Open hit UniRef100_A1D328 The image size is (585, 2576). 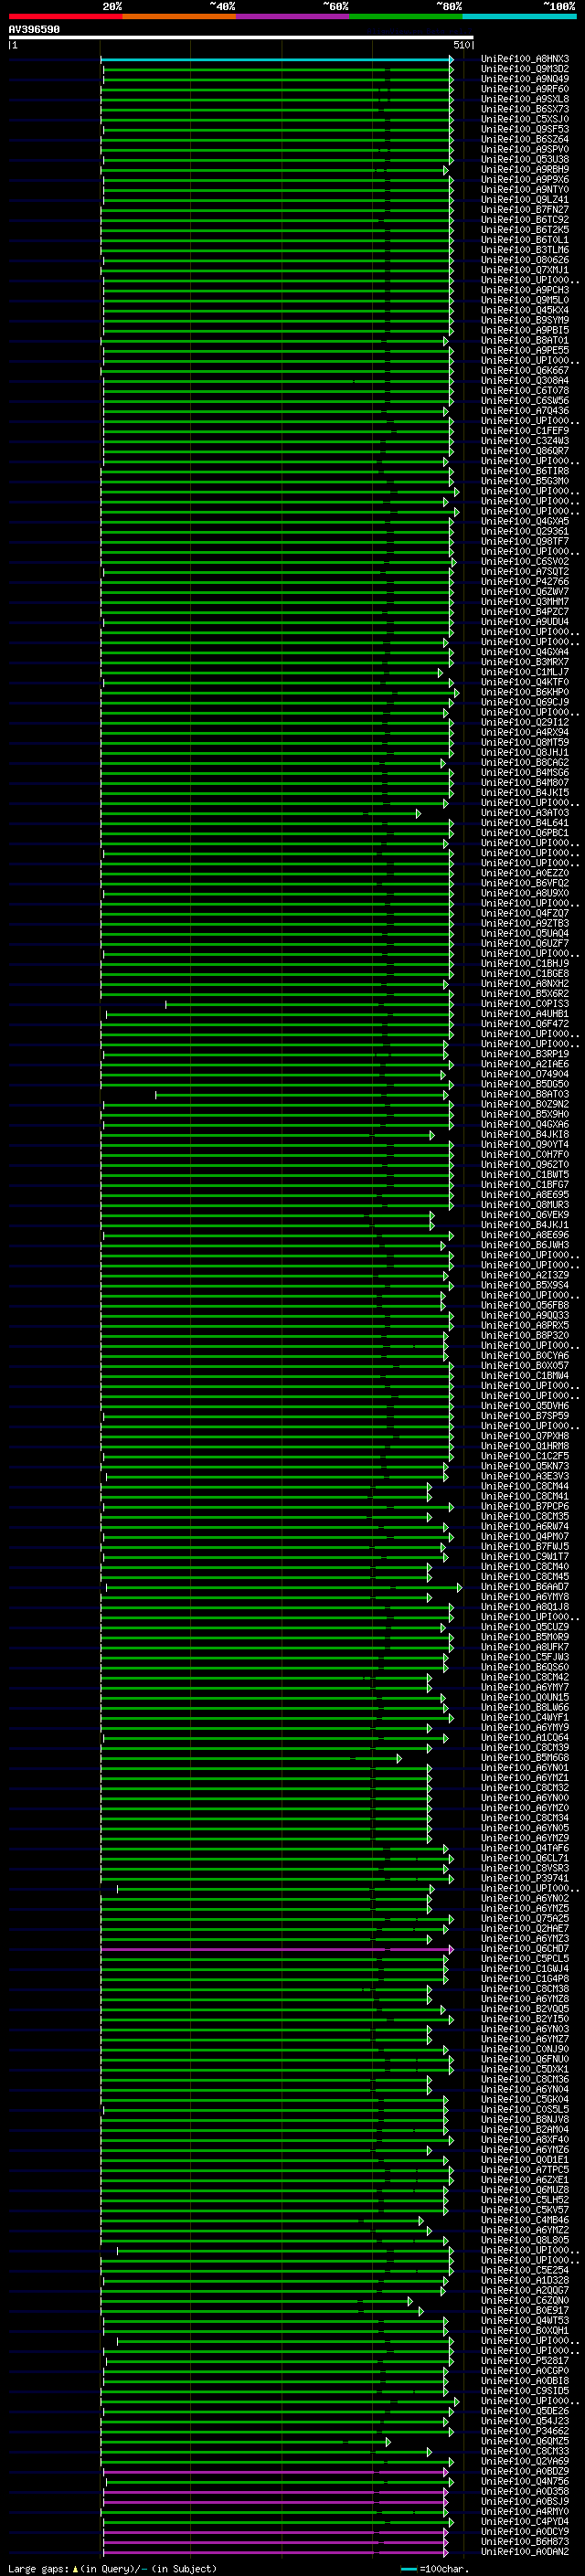[525, 2281]
